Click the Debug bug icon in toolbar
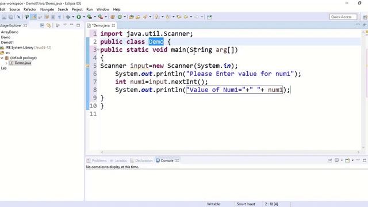The image size is (368, 207). tap(68, 17)
